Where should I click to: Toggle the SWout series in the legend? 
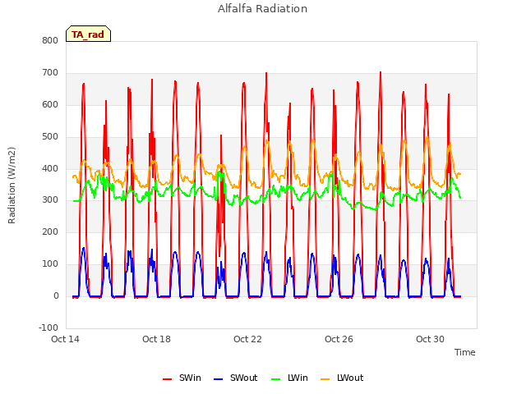click(x=236, y=378)
